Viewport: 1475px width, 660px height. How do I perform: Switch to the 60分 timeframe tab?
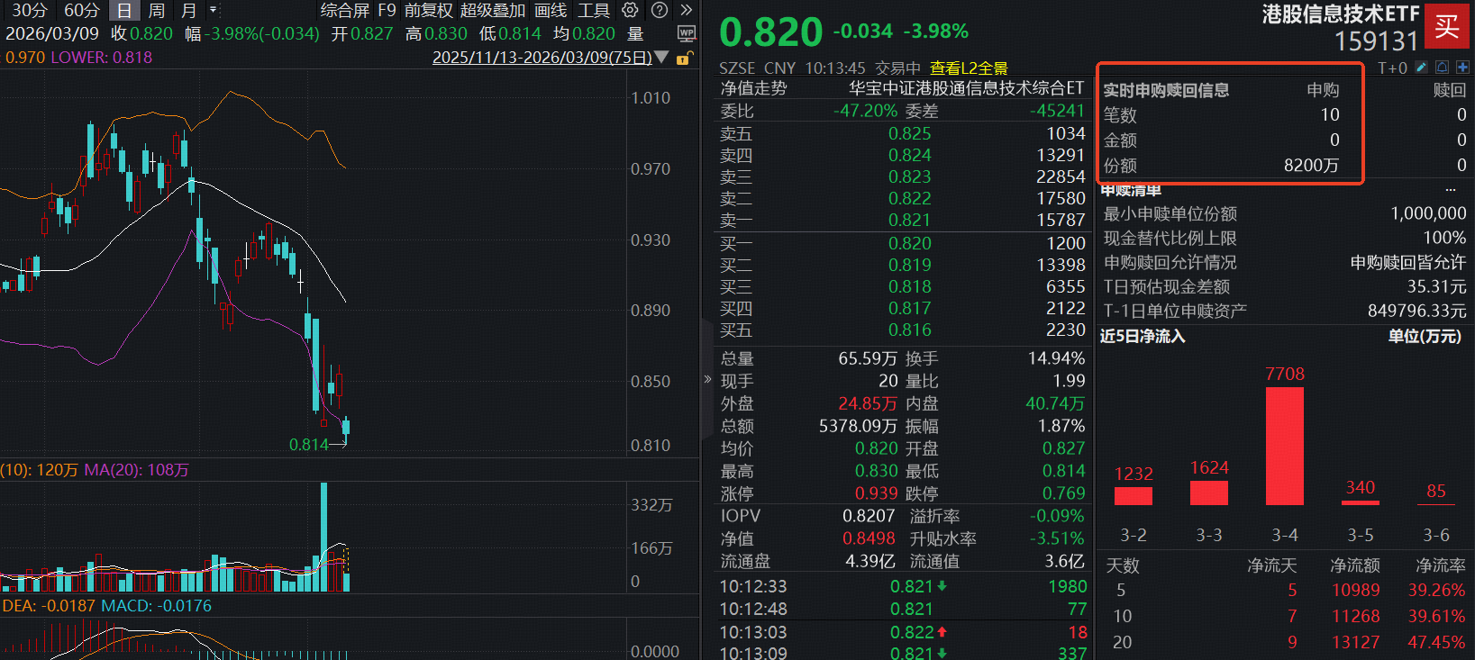click(x=81, y=11)
